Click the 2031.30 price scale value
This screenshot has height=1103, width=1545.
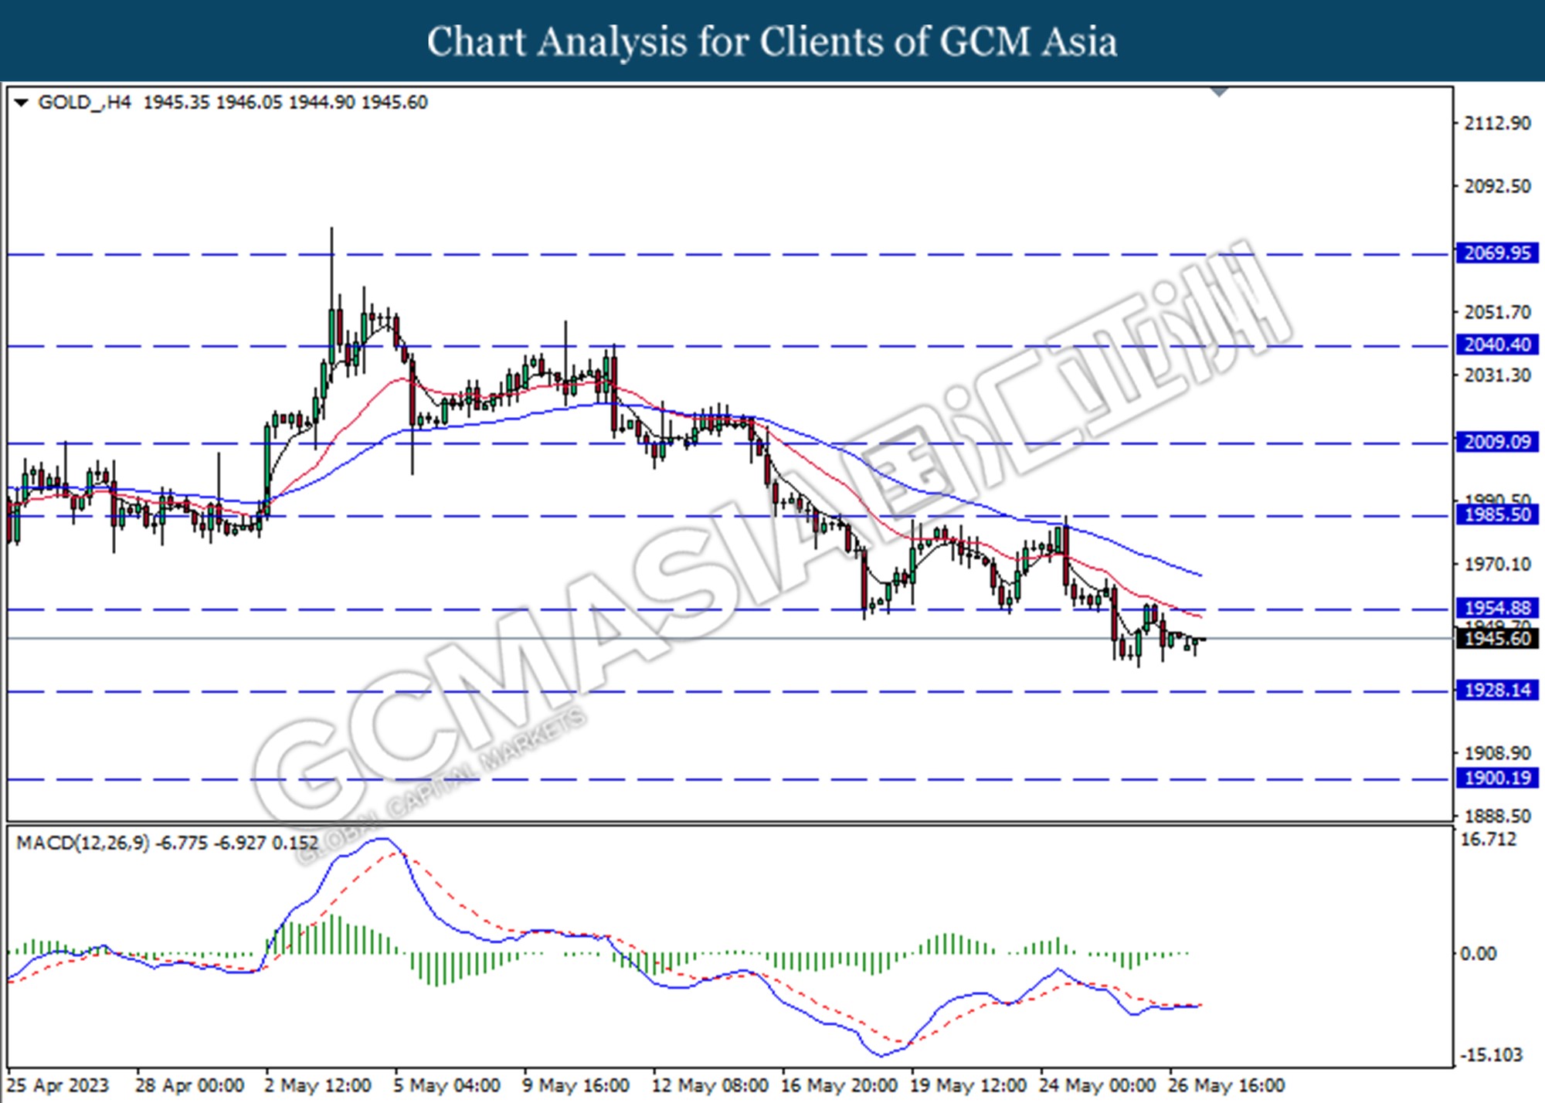pos(1497,375)
